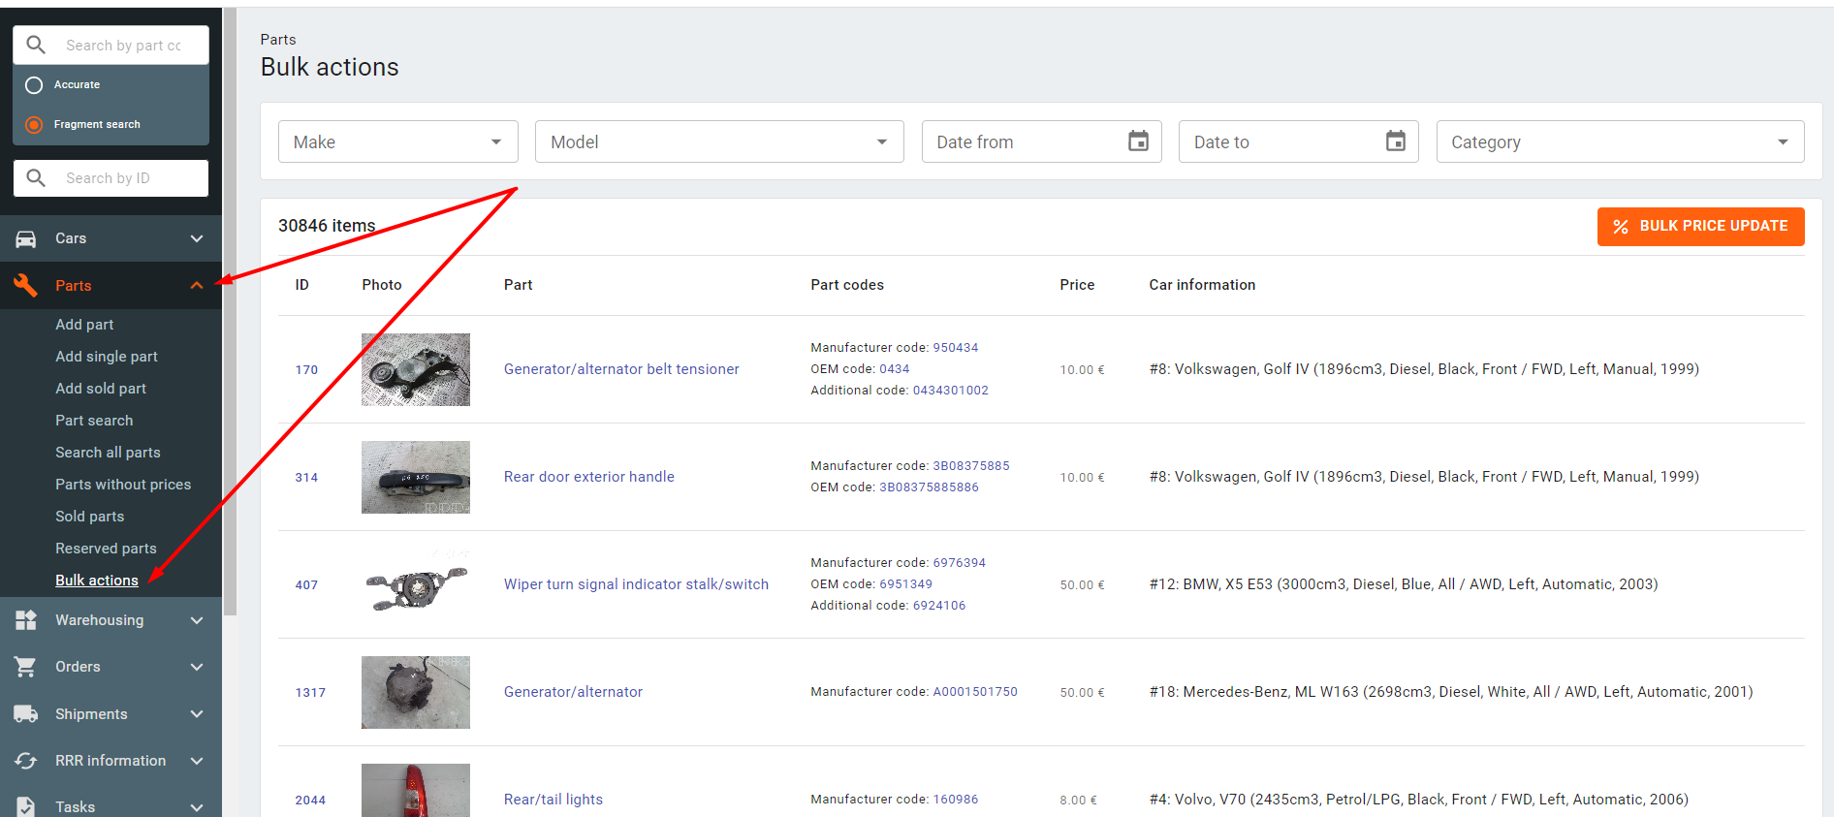The width and height of the screenshot is (1834, 817).
Task: Click the RRR information sync icon
Action: coord(26,761)
